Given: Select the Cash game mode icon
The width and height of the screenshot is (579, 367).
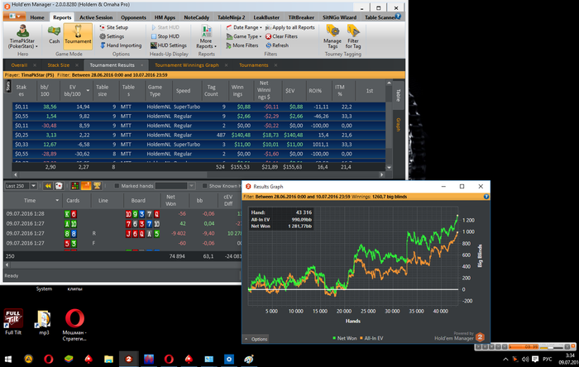Looking at the screenshot, I should (54, 36).
